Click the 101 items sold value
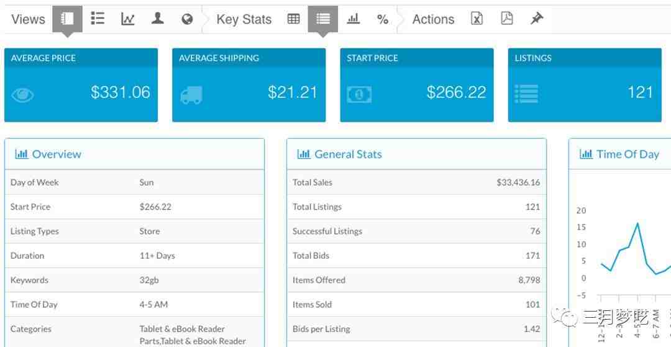Screen dimensions: 671x347 point(533,305)
